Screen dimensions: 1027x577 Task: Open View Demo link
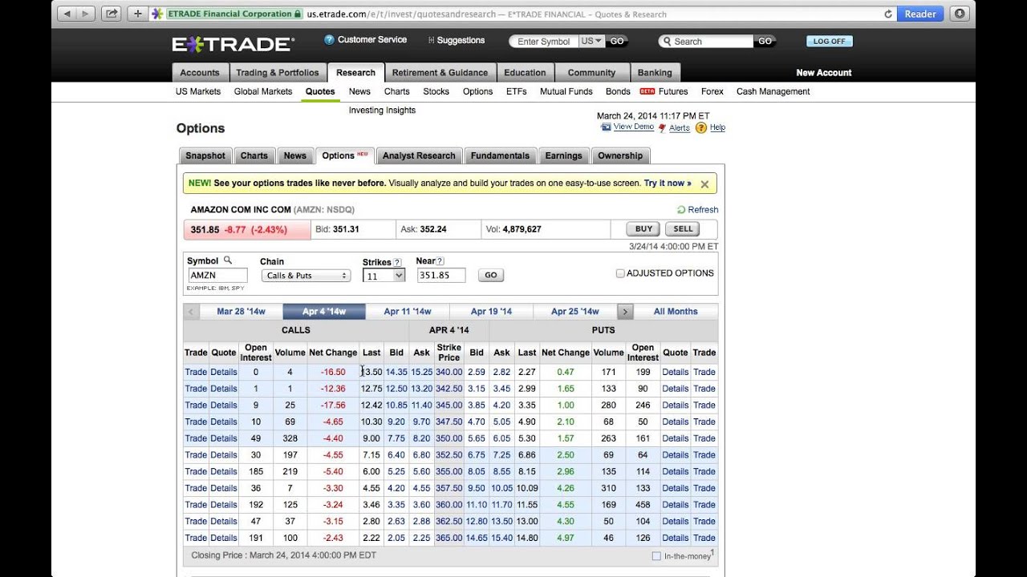pyautogui.click(x=627, y=127)
